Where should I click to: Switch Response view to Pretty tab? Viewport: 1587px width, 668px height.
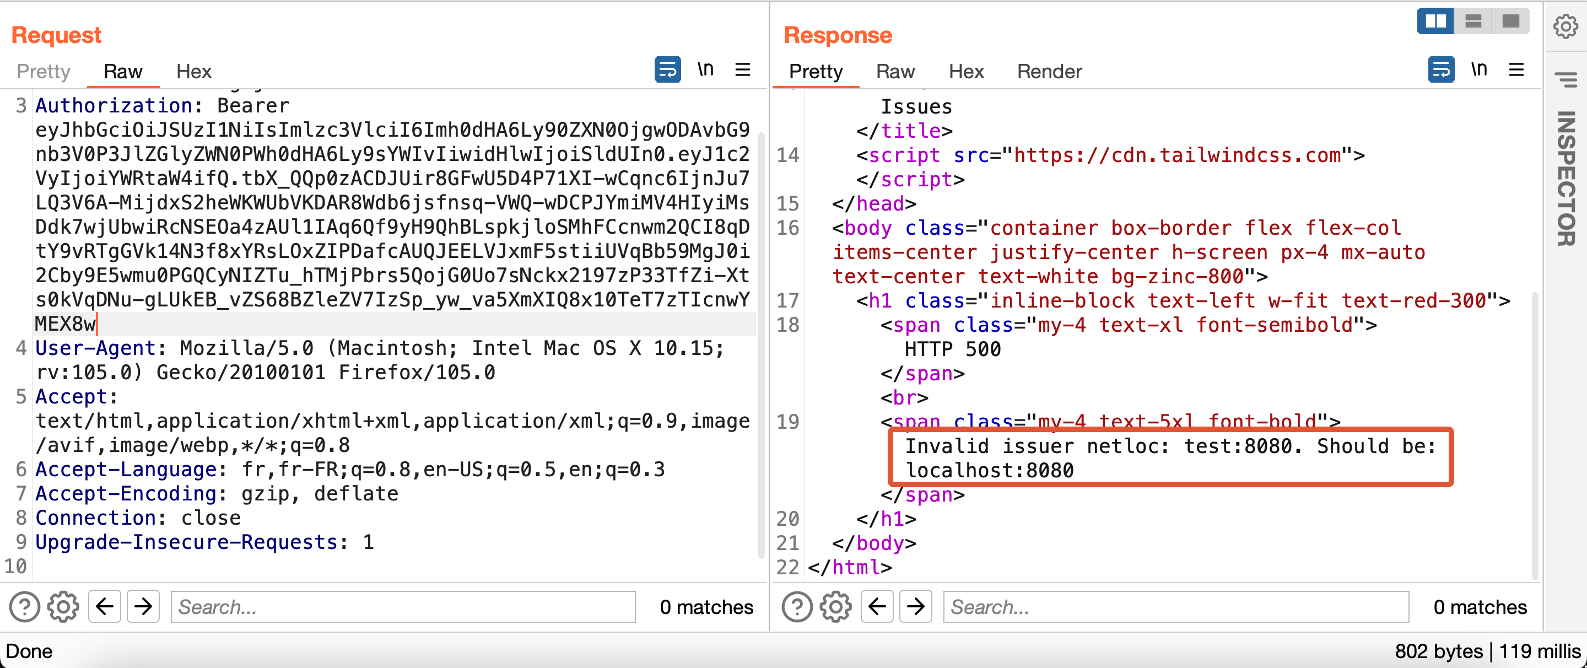coord(816,72)
